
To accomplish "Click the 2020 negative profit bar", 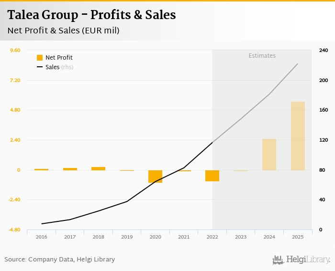I will click(x=155, y=176).
